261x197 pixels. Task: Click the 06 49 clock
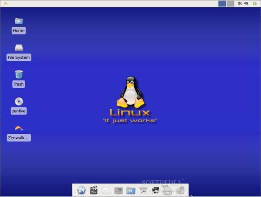click(243, 3)
